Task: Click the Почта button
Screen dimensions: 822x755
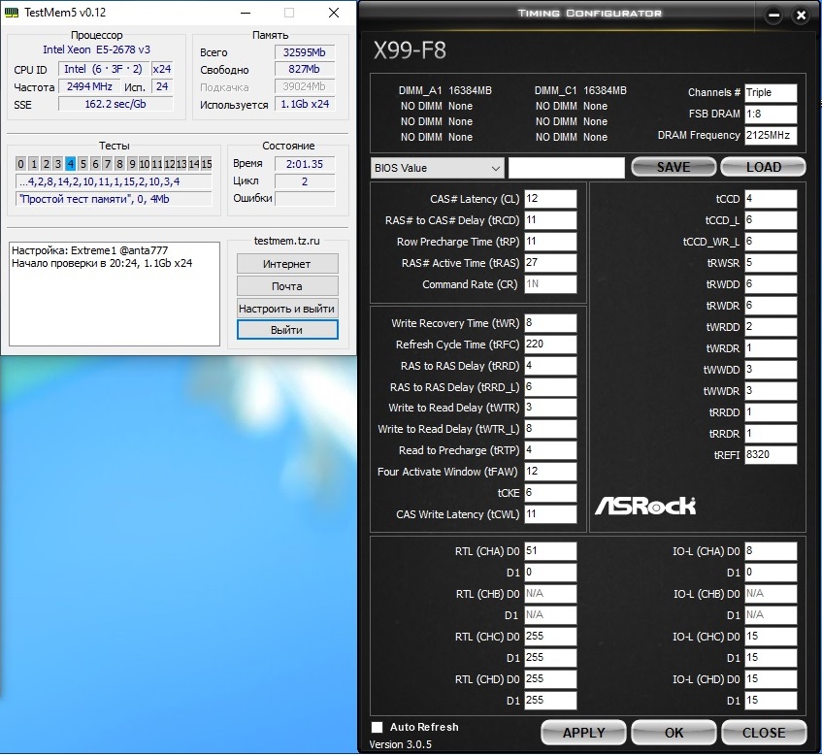Action: click(x=287, y=286)
